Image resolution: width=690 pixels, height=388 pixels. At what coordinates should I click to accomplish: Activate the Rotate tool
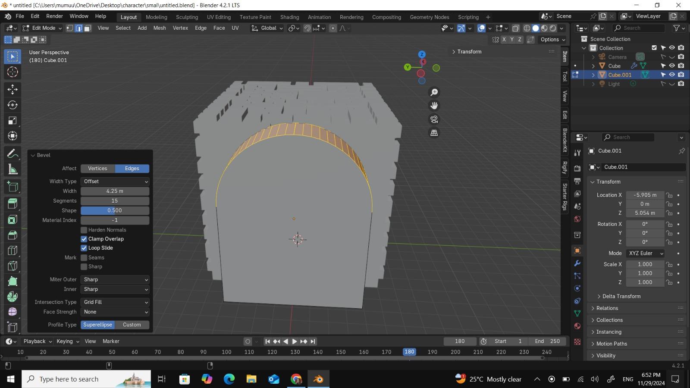[13, 105]
